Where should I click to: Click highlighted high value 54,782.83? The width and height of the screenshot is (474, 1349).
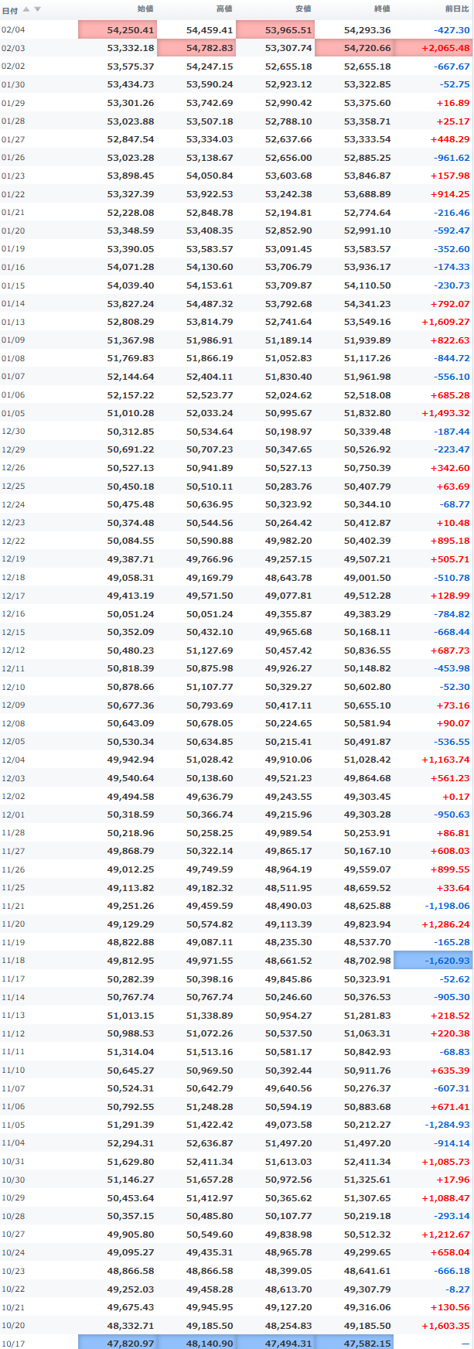196,48
